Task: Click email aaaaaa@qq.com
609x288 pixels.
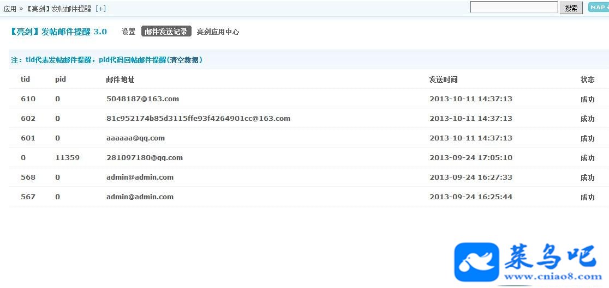Action: click(x=135, y=138)
